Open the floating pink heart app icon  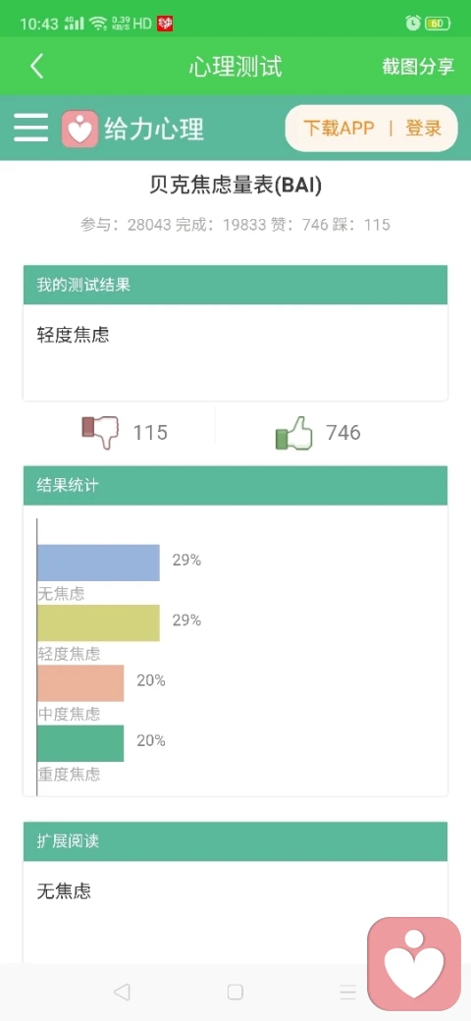(x=414, y=964)
